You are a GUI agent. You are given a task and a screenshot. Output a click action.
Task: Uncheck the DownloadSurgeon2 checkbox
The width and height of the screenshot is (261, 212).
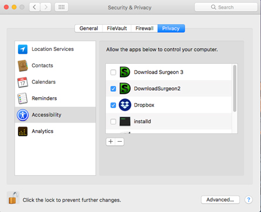pos(113,88)
